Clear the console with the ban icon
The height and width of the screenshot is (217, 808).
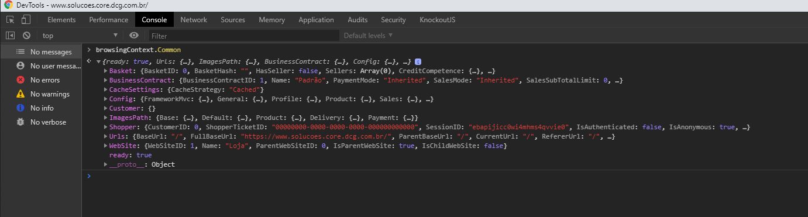26,36
